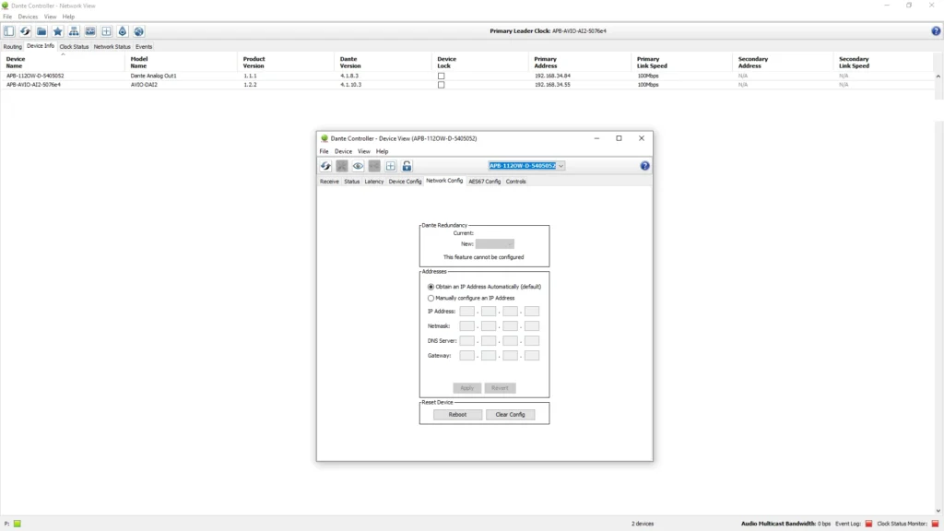
Task: Switch to the Events tab
Action: click(144, 47)
